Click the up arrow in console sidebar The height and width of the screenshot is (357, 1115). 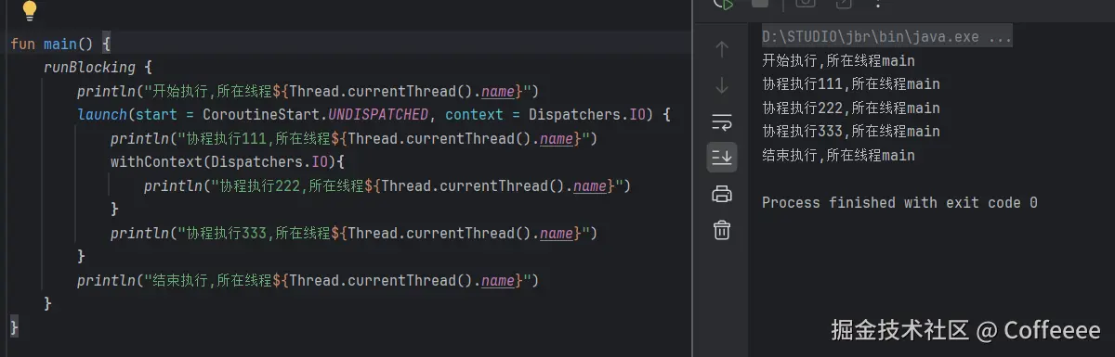click(x=722, y=49)
